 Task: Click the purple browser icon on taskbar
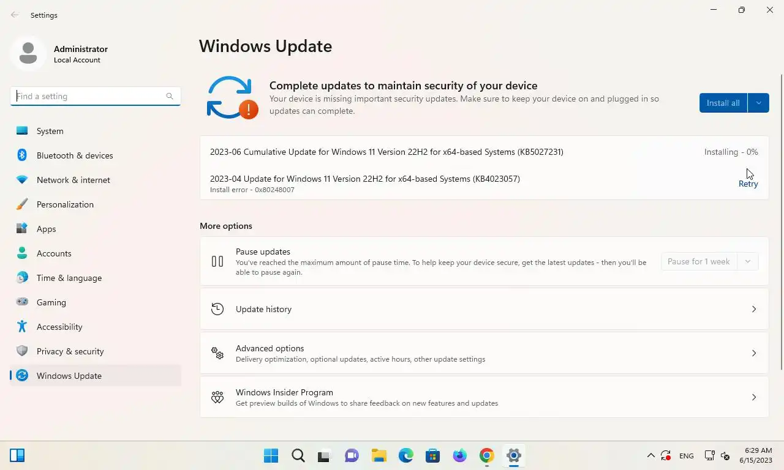pos(460,455)
